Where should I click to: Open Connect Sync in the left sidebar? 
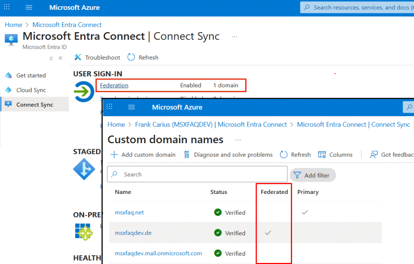[x=34, y=104]
